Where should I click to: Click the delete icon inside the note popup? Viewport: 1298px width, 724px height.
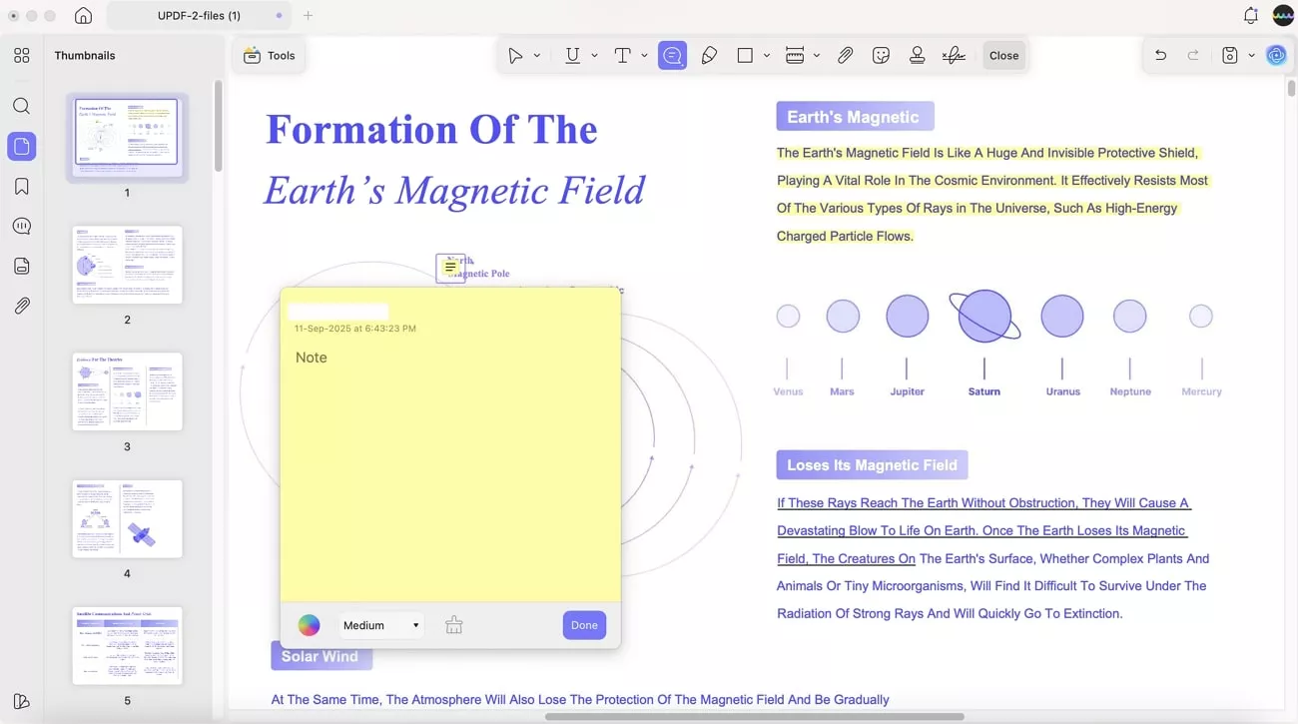(x=453, y=624)
